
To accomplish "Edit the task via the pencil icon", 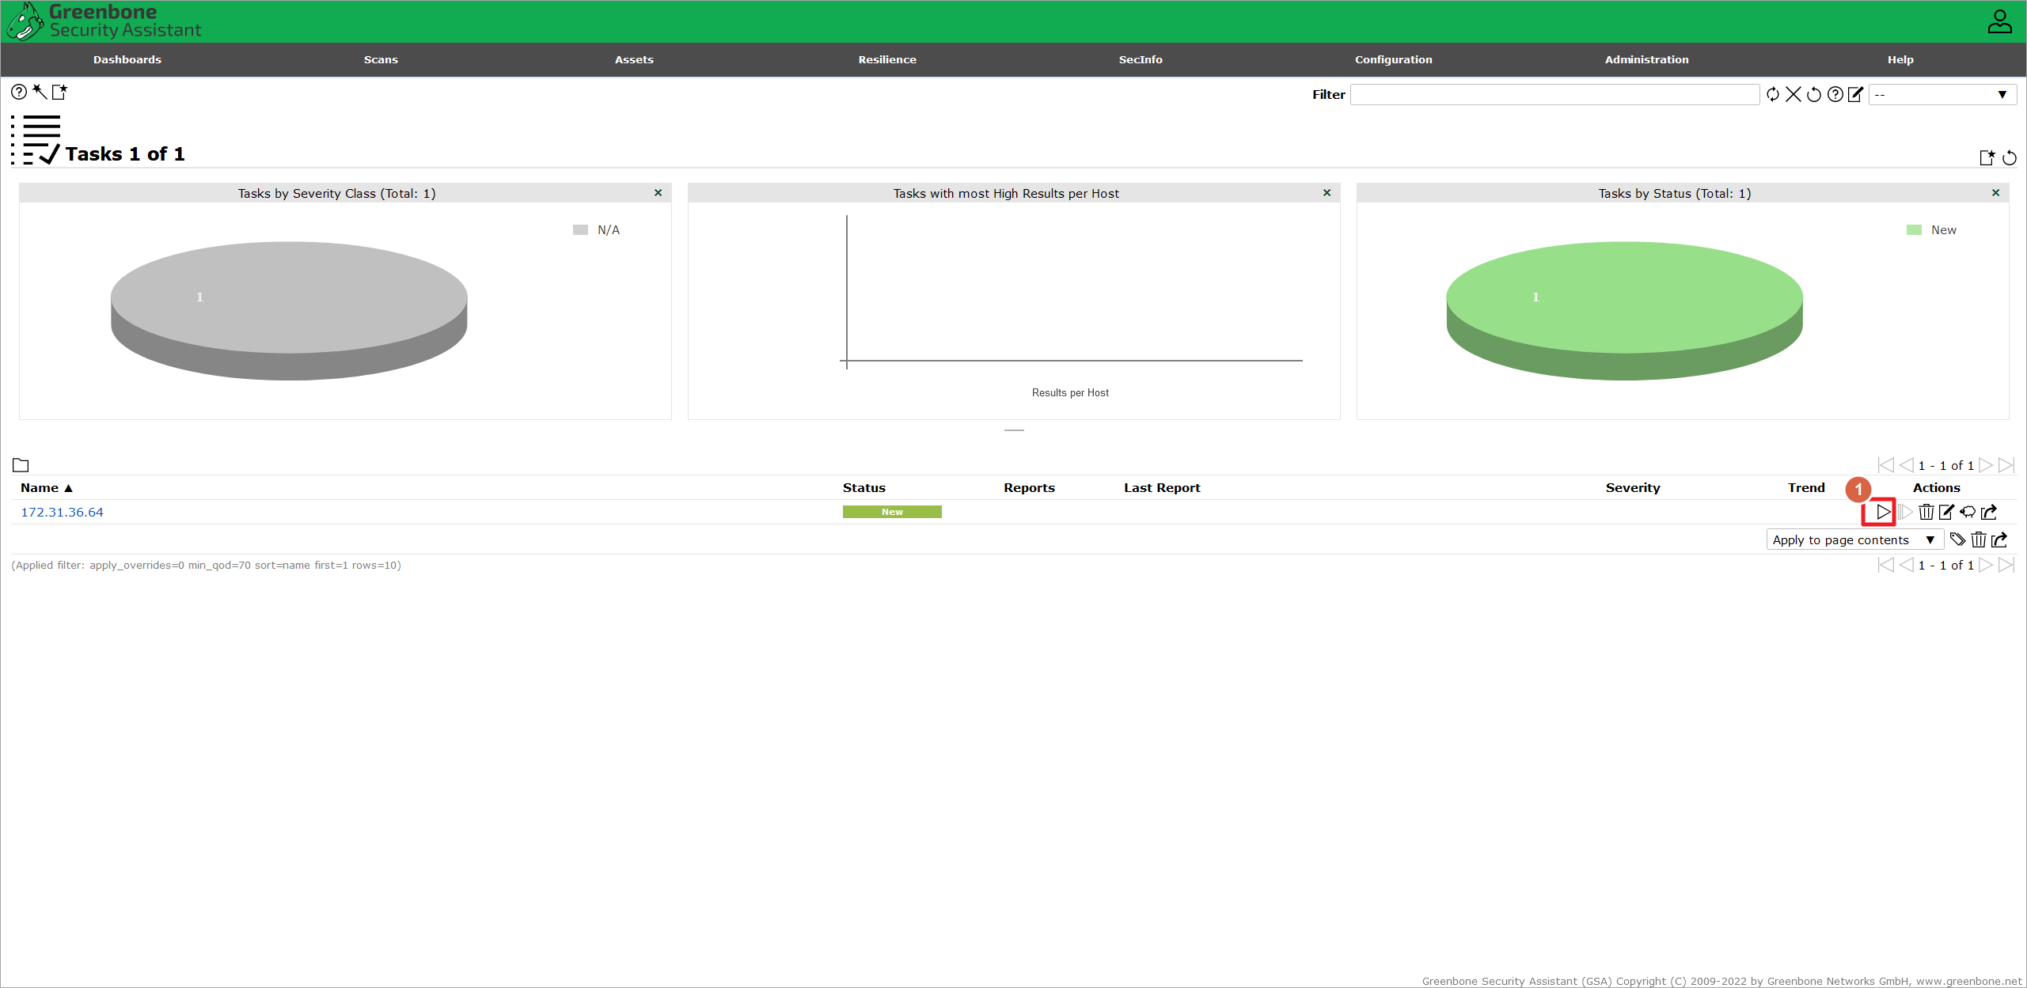I will point(1946,512).
